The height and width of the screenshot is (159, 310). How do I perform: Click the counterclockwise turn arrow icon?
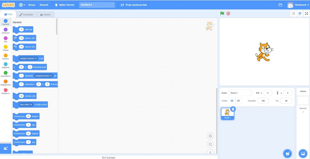click(x=15, y=47)
